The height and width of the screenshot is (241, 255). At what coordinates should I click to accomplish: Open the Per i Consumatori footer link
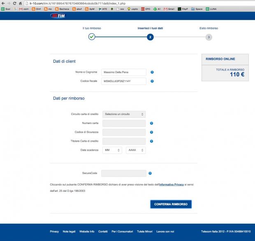pyautogui.click(x=122, y=232)
